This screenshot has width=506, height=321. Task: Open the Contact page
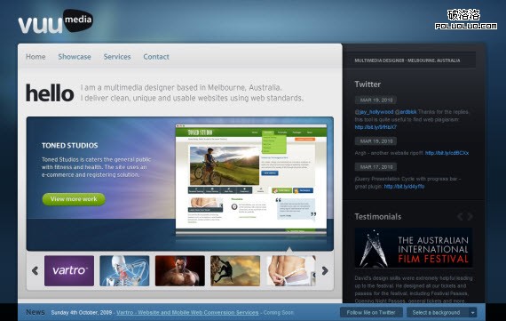click(156, 57)
